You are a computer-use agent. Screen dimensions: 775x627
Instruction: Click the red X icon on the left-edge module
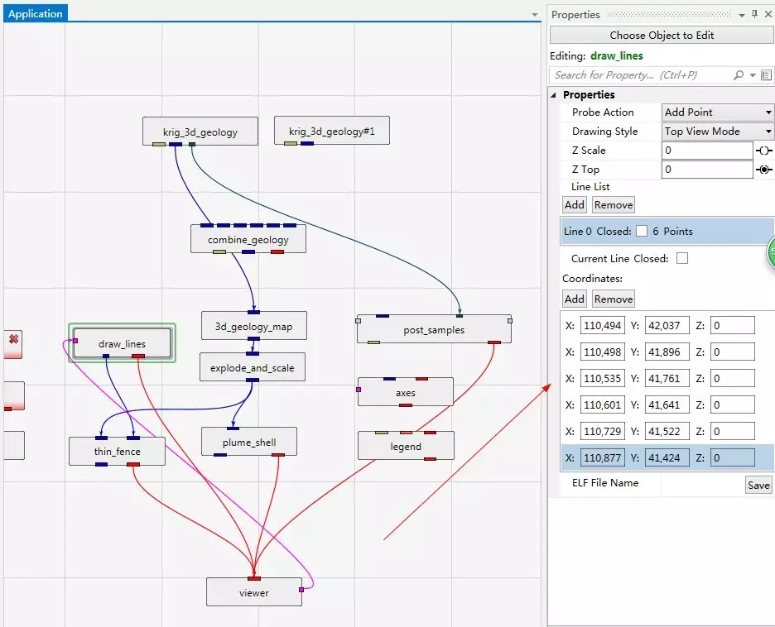(14, 339)
